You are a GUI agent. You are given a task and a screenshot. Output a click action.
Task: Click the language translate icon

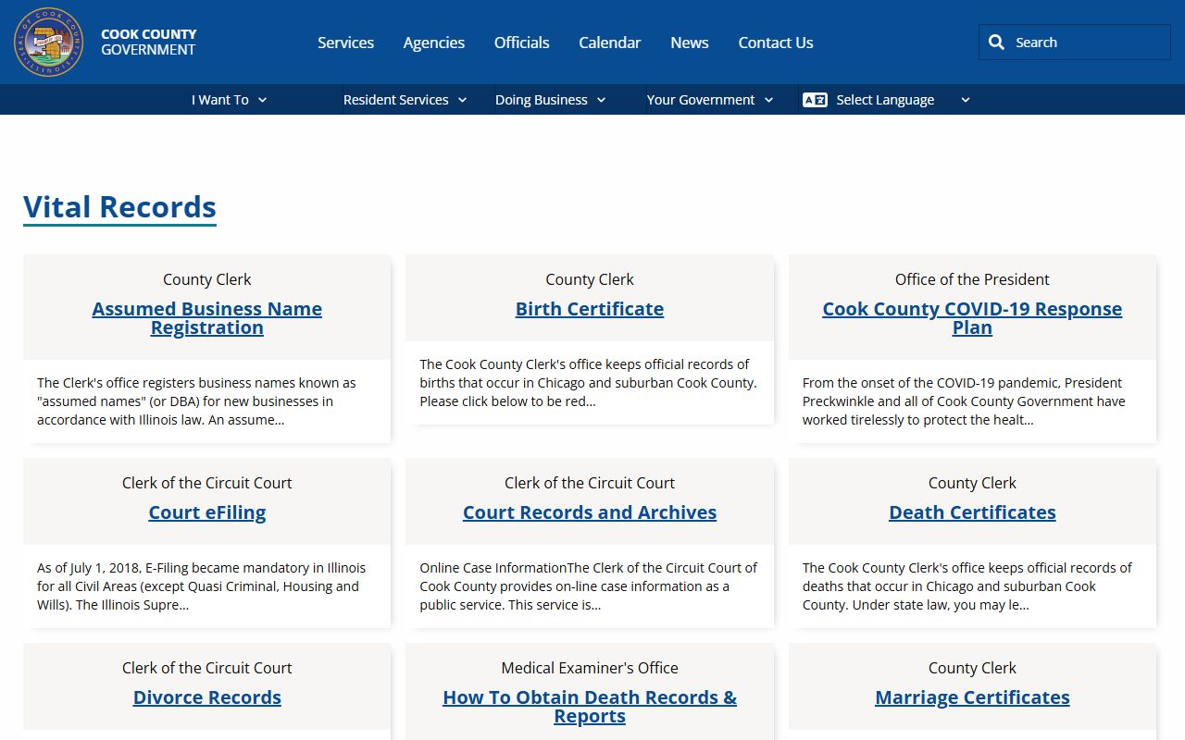point(815,100)
